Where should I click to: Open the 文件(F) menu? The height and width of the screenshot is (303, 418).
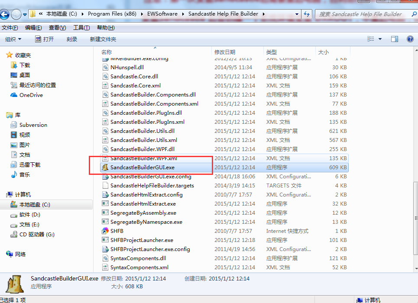10,28
